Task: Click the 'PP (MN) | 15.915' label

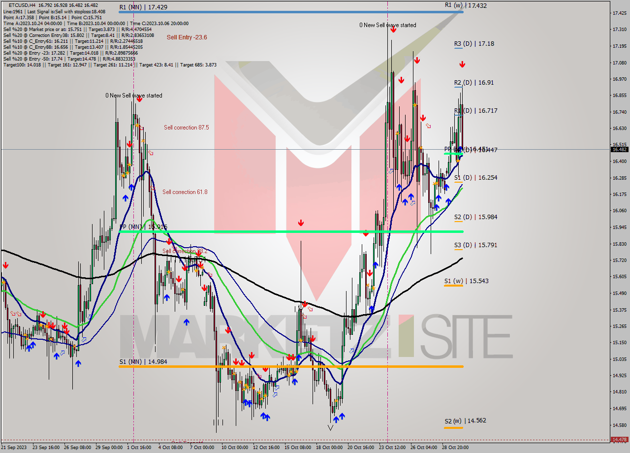Action: pyautogui.click(x=143, y=227)
